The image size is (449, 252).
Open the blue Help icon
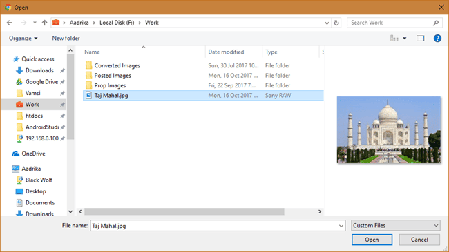437,39
